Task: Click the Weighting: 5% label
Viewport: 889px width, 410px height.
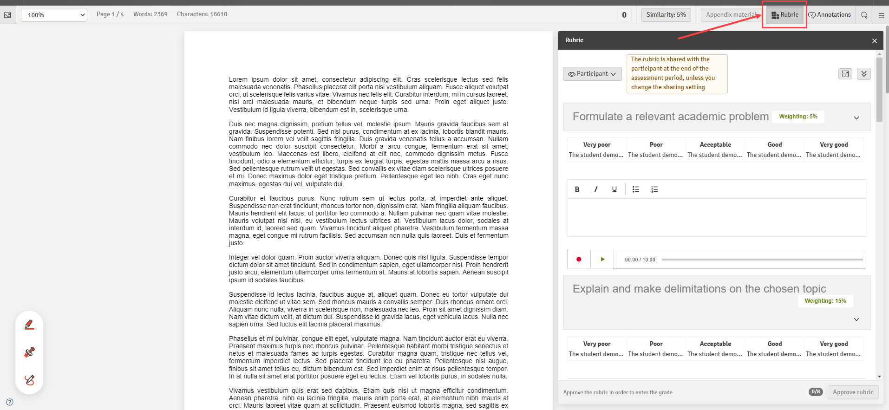Action: (x=798, y=117)
